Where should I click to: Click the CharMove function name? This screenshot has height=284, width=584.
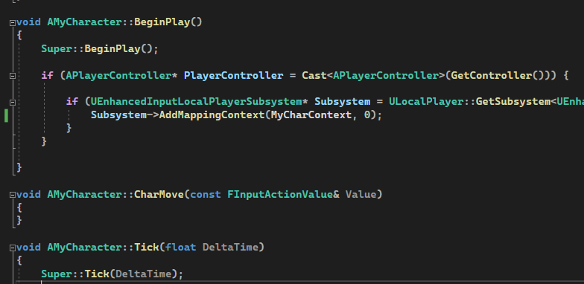pyautogui.click(x=159, y=194)
